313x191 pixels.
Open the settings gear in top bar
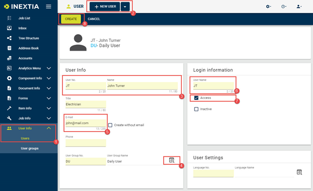click(x=268, y=7)
